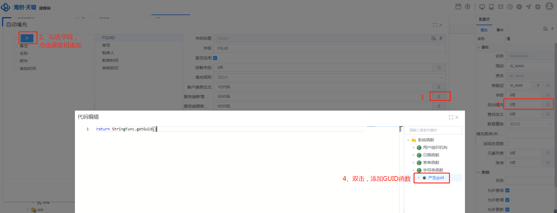The width and height of the screenshot is (557, 213).
Task: Expand the 日期函数 tree node
Action: [x=414, y=155]
